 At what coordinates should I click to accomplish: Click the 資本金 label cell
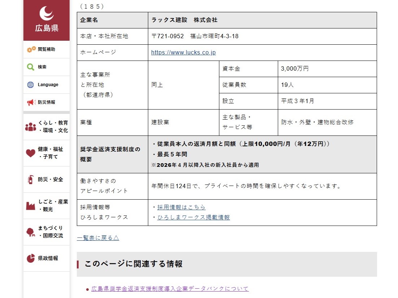click(x=249, y=69)
